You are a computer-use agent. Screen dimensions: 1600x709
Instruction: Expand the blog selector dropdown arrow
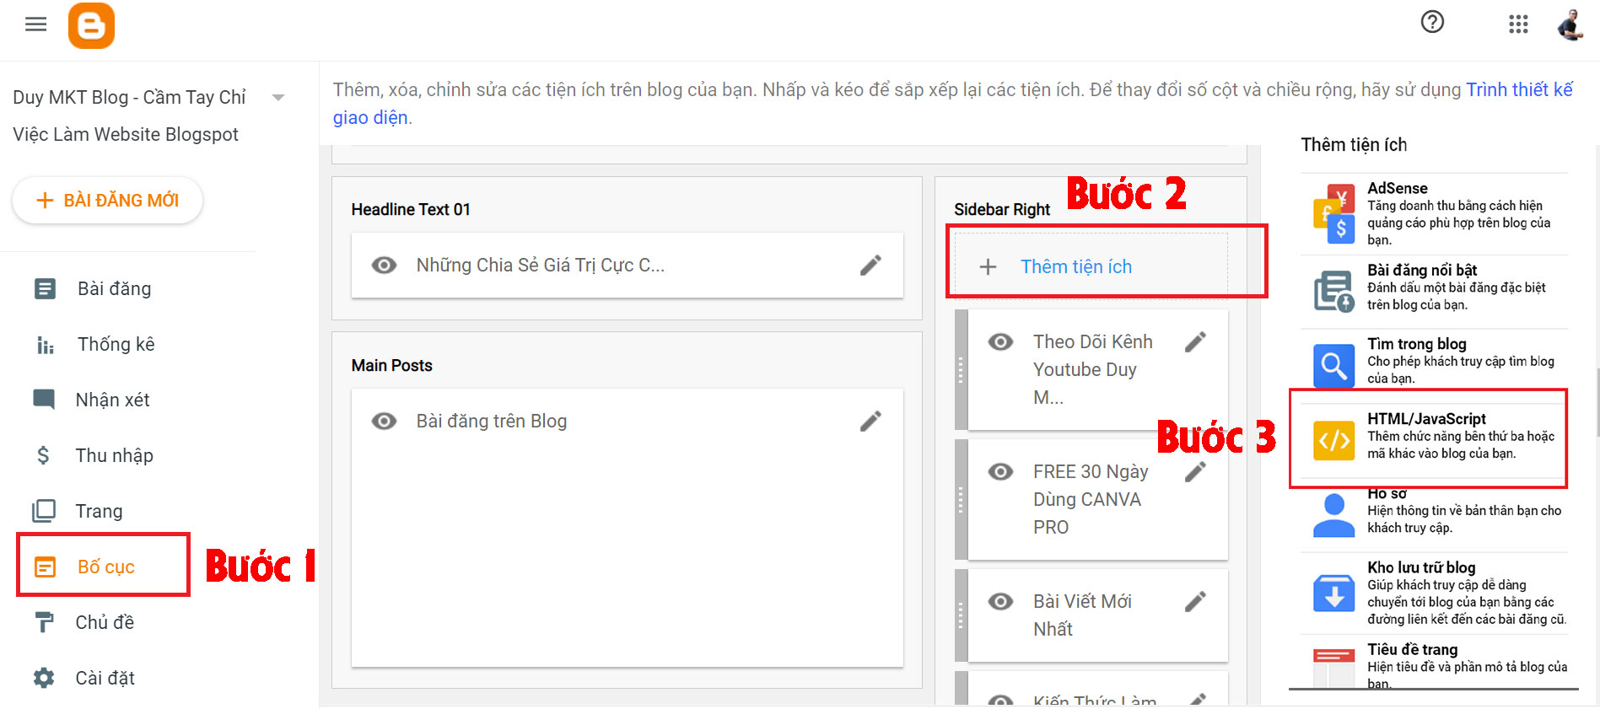[277, 98]
